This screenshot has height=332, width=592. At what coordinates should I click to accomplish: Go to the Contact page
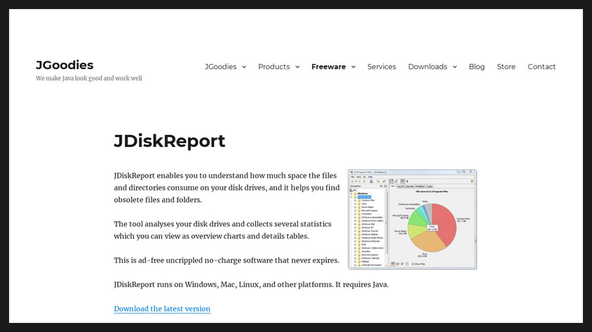pyautogui.click(x=541, y=67)
